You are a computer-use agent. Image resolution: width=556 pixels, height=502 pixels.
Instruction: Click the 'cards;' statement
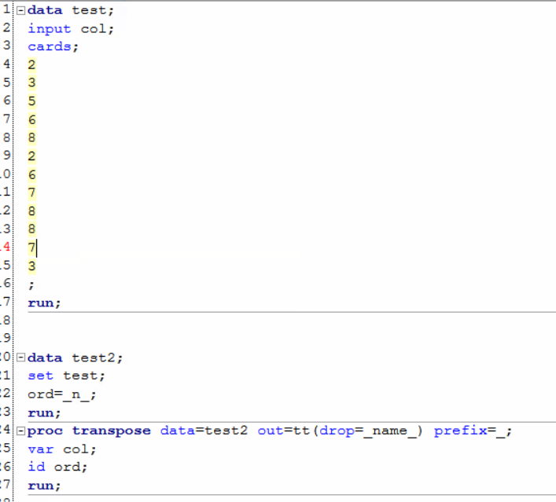(x=53, y=46)
